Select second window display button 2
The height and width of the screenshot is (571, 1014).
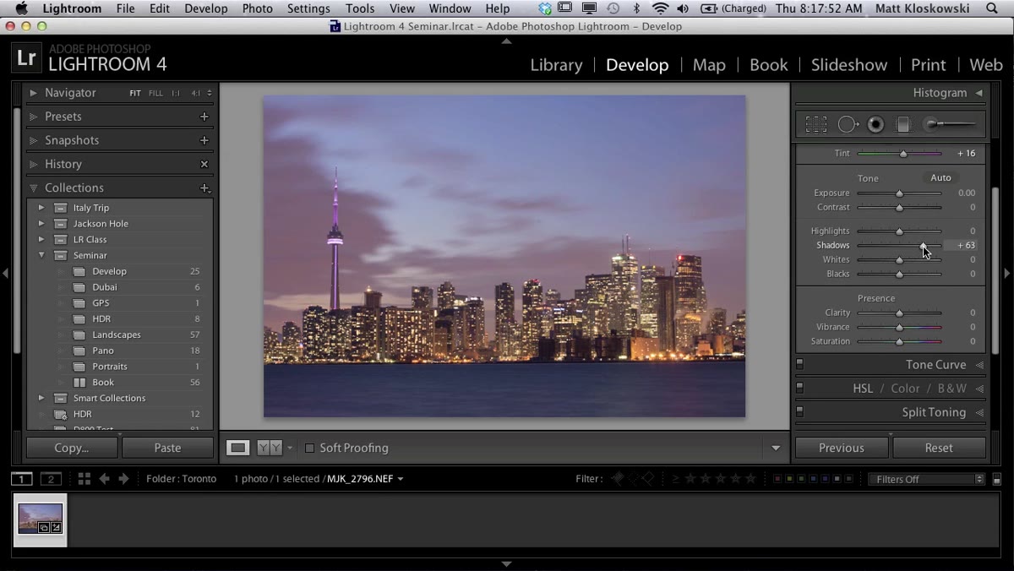[x=52, y=479]
